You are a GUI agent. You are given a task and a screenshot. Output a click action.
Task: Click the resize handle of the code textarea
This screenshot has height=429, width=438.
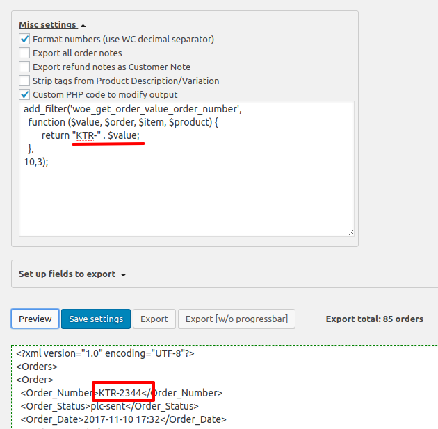click(350, 233)
